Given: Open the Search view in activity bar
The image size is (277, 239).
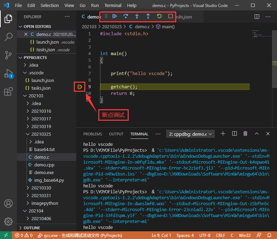Looking at the screenshot, I should click(x=8, y=37).
